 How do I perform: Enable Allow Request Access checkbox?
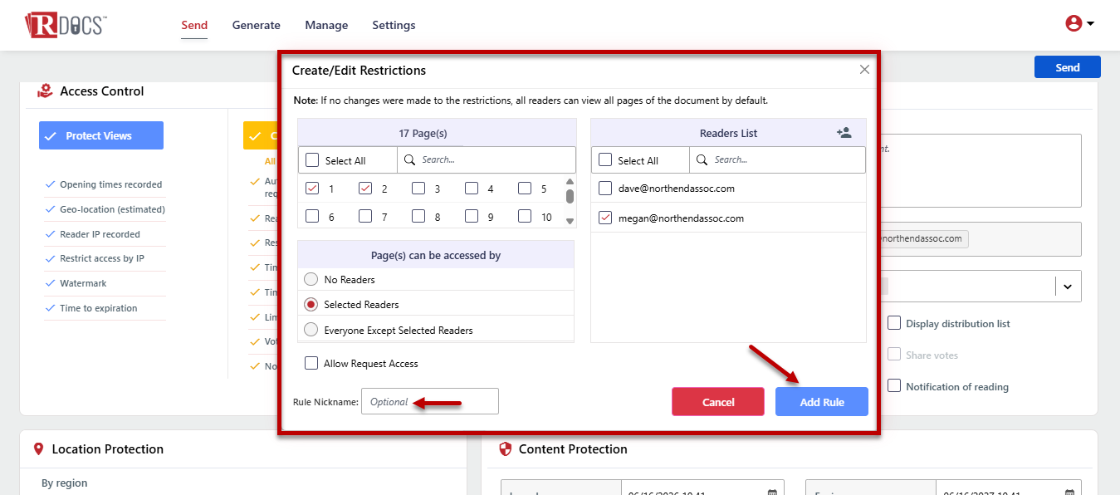[x=311, y=363]
